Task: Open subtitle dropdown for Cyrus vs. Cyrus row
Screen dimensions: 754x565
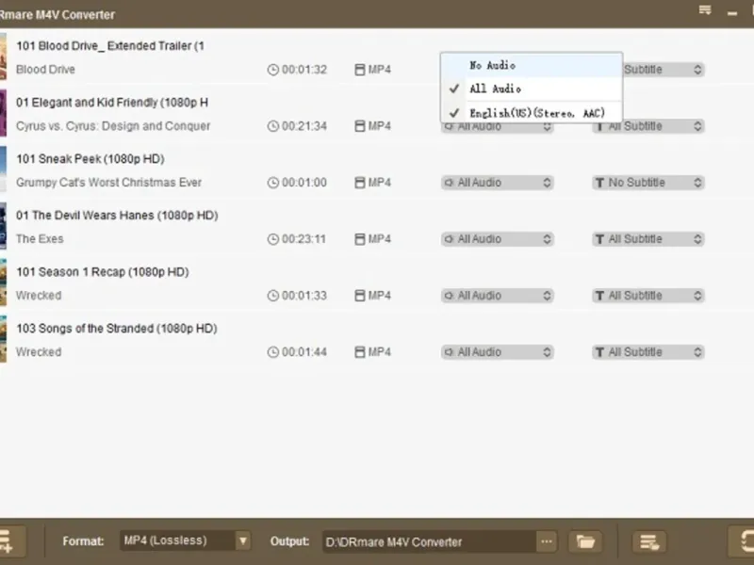Action: point(648,126)
